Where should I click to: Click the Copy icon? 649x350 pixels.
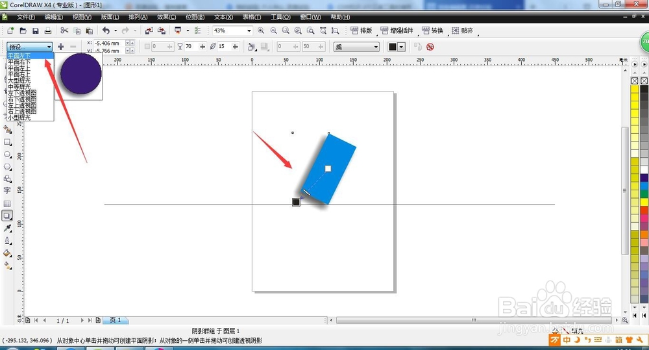77,31
